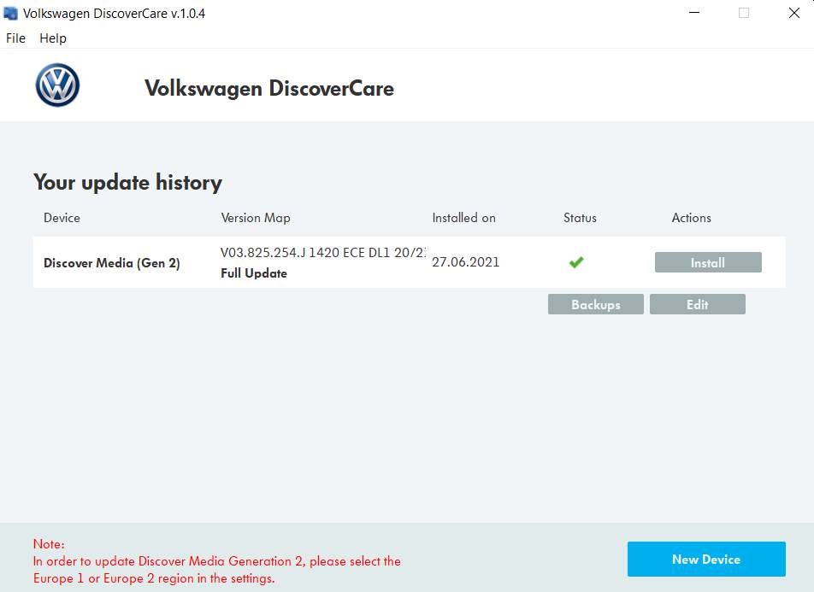The height and width of the screenshot is (592, 814).
Task: Click the Device column header
Action: pyautogui.click(x=62, y=218)
